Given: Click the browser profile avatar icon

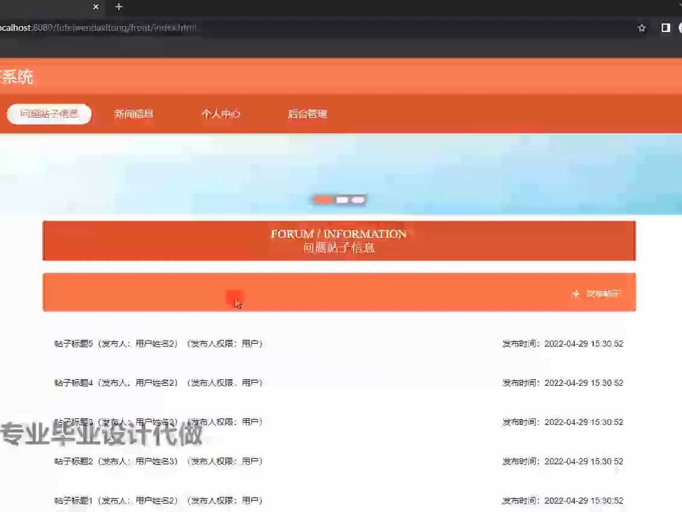Looking at the screenshot, I should [680, 28].
